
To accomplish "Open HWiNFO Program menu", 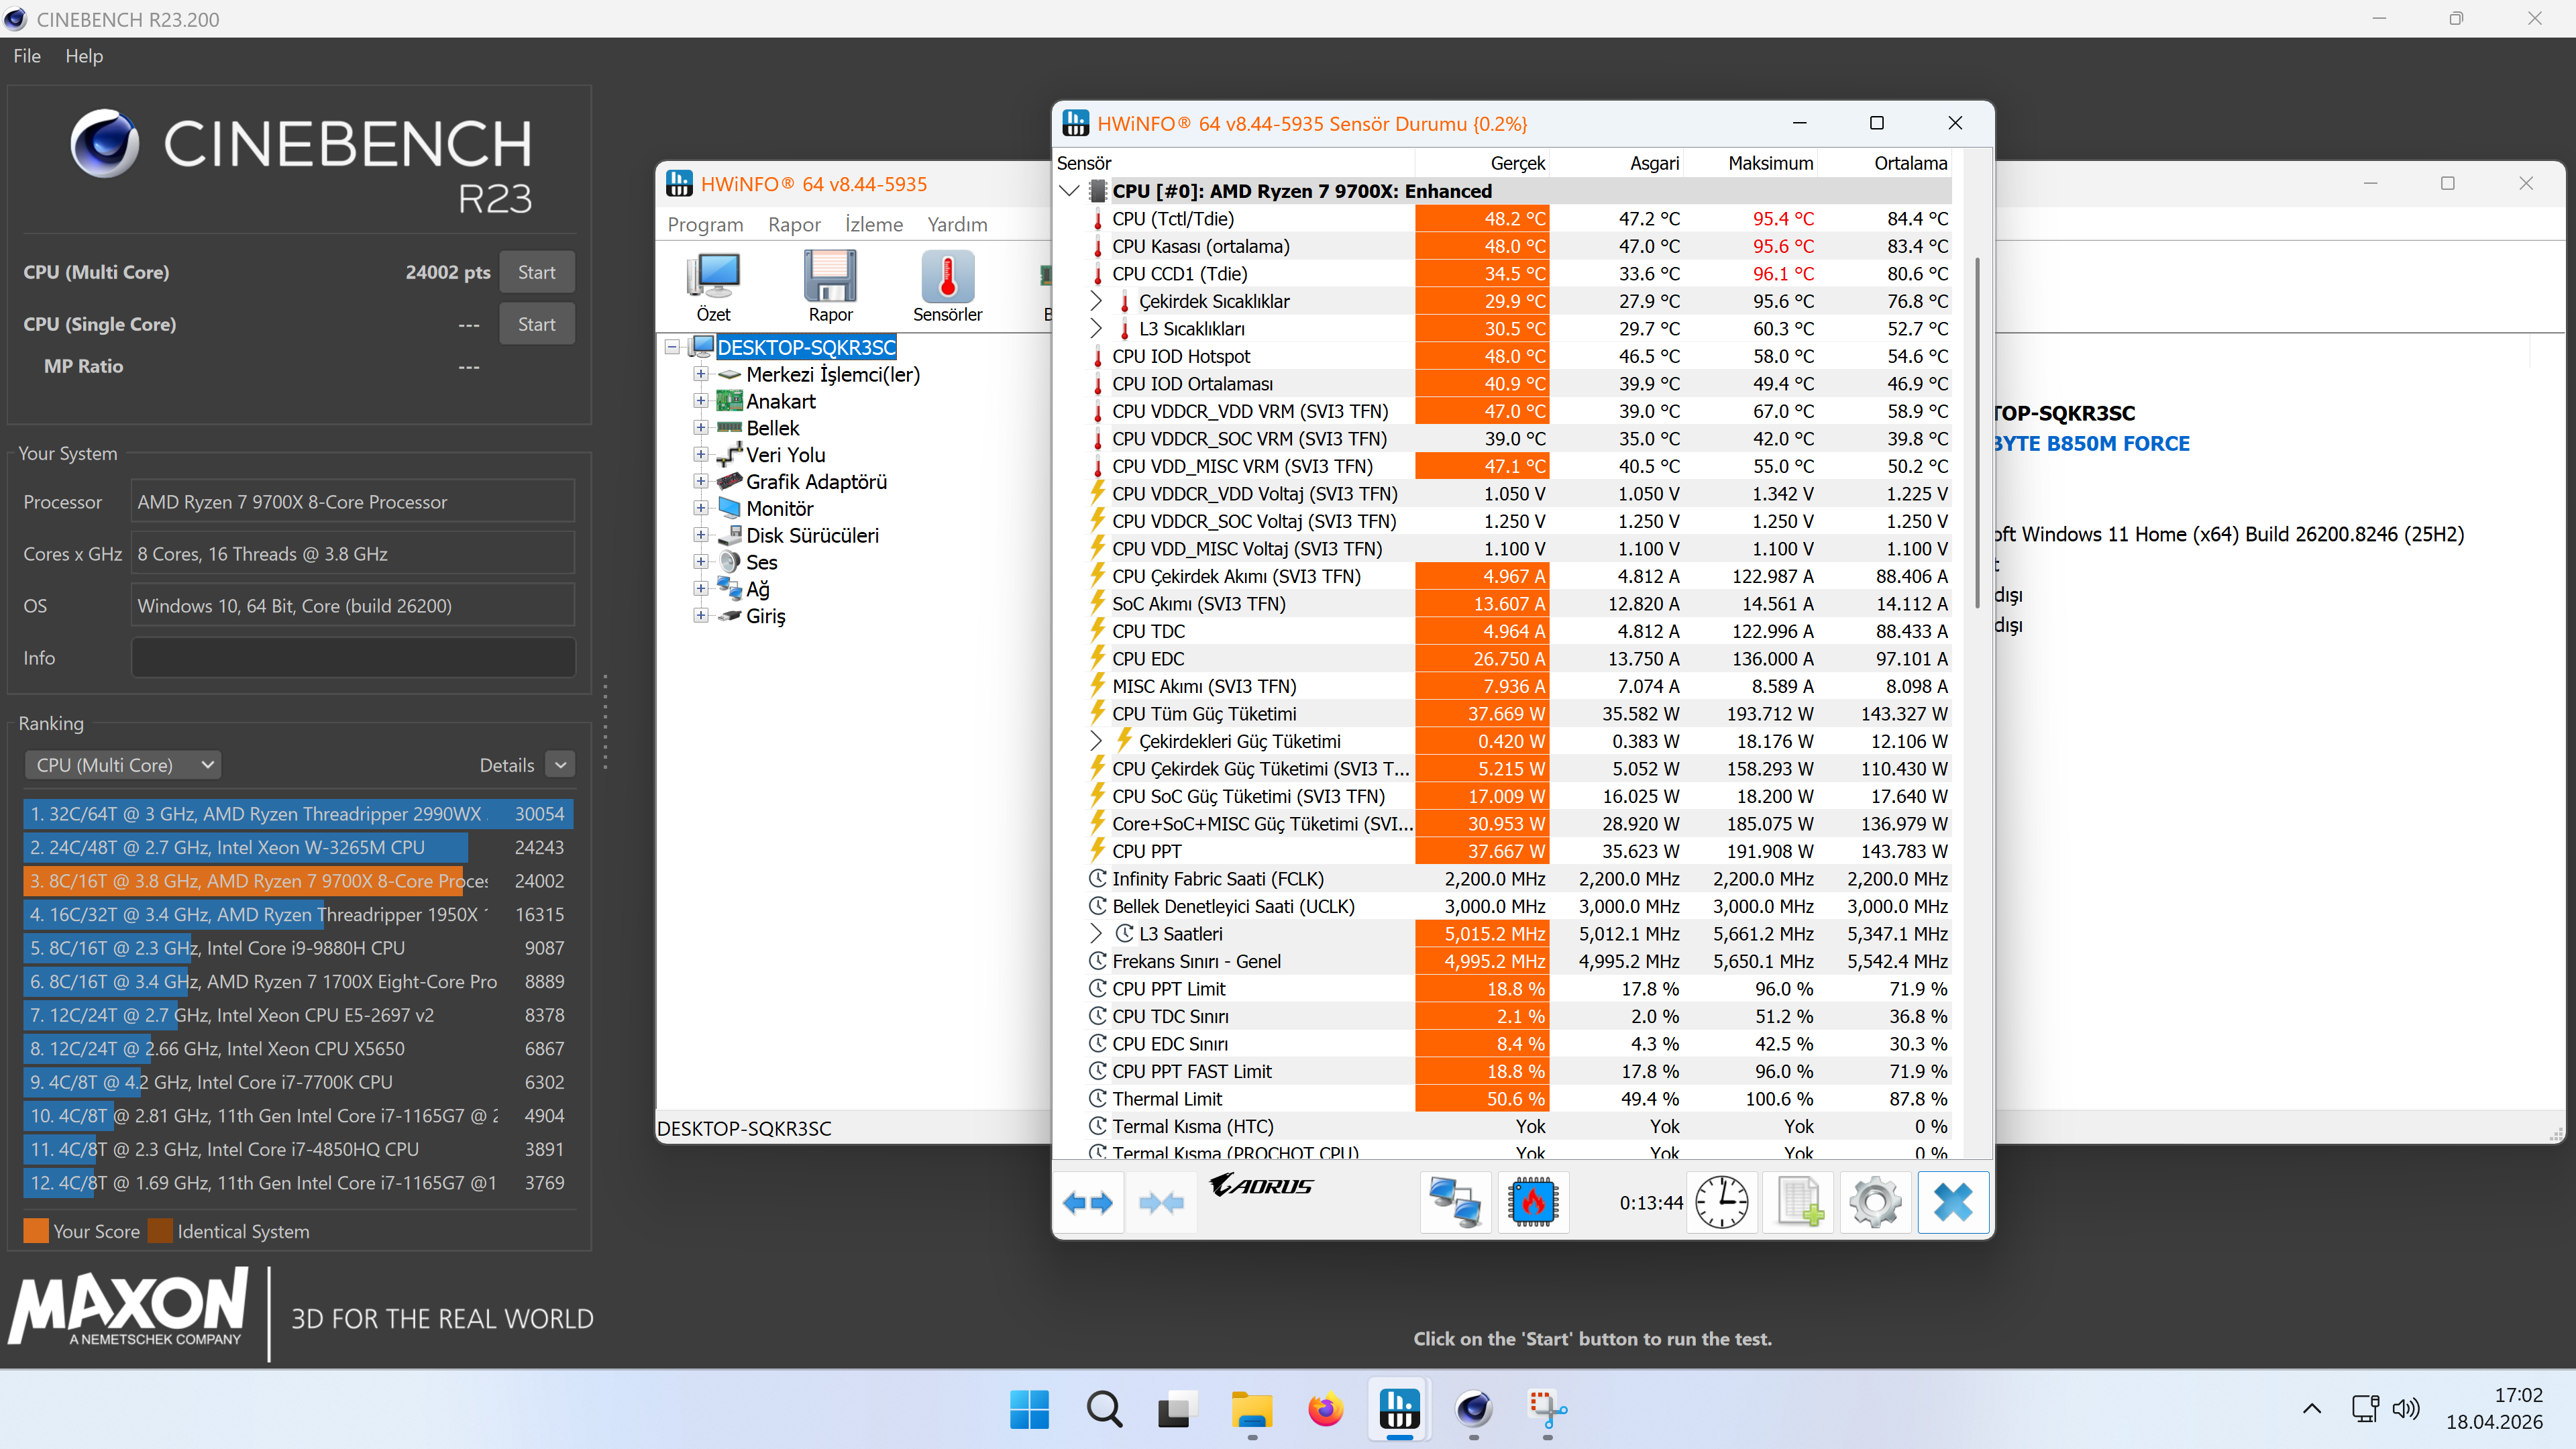I will click(705, 224).
